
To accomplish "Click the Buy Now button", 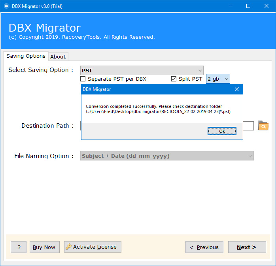I will [45, 247].
